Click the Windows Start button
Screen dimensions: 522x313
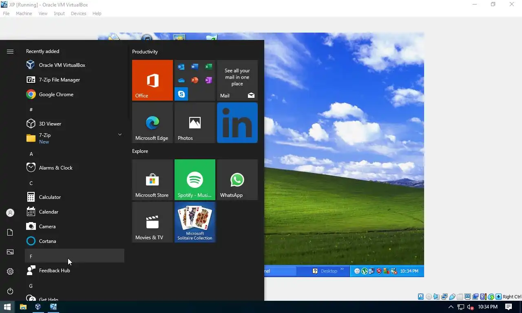coord(7,307)
